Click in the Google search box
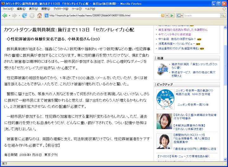Image resolution: width=228 pixels, height=167 pixels. tap(199, 15)
